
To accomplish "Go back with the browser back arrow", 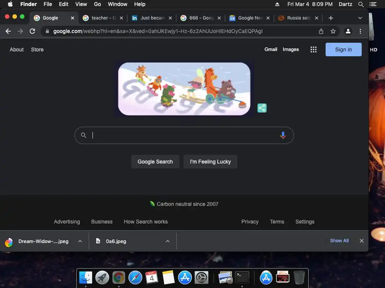I will [8, 31].
